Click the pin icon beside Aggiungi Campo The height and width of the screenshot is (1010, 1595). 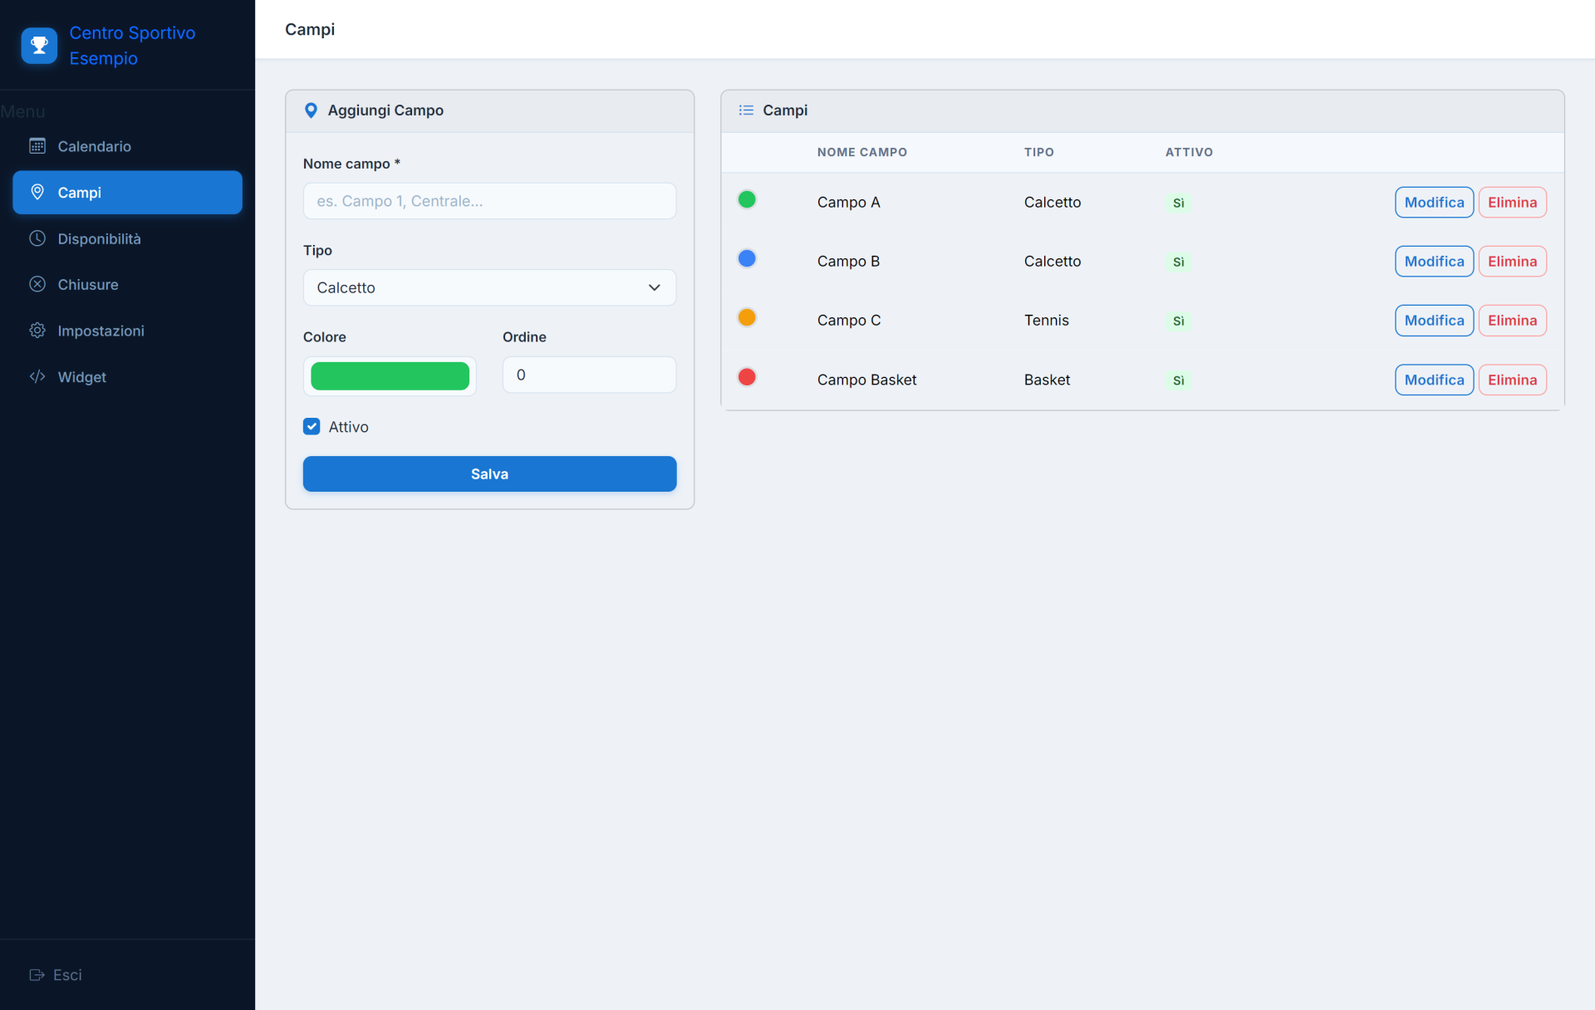[311, 110]
